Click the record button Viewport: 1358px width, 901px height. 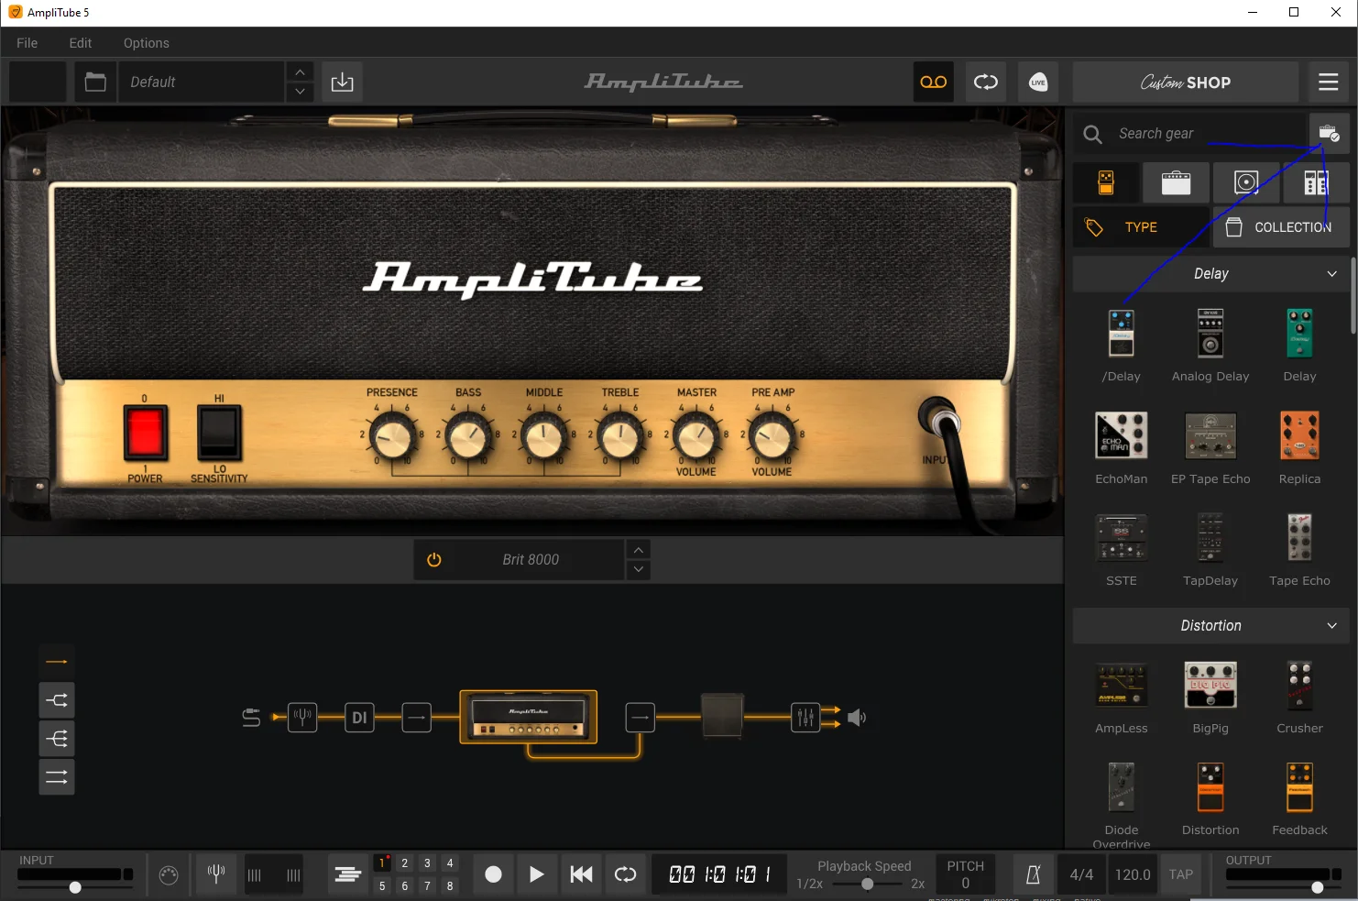493,874
